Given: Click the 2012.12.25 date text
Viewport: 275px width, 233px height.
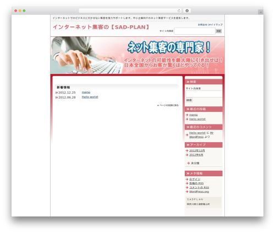Looking at the screenshot, I should pos(67,93).
